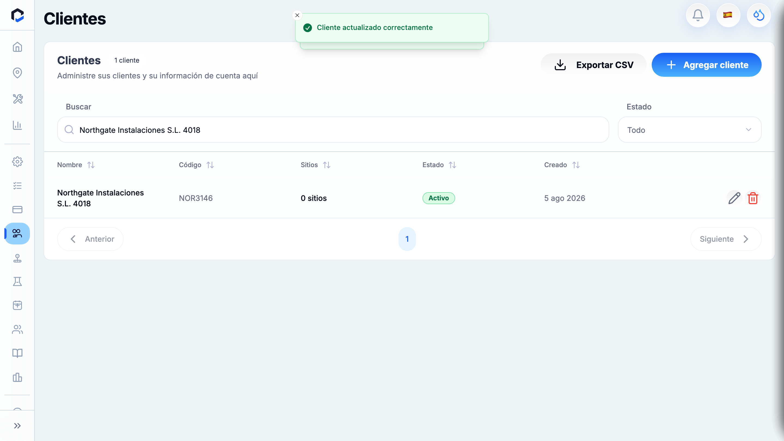Open the open-book documentation icon
This screenshot has width=784, height=441.
click(x=17, y=353)
